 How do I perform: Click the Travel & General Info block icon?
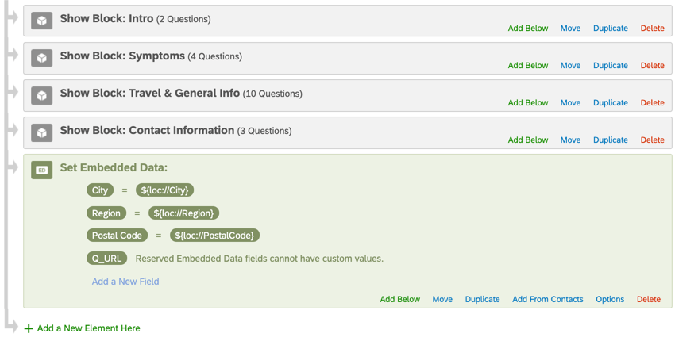42,95
